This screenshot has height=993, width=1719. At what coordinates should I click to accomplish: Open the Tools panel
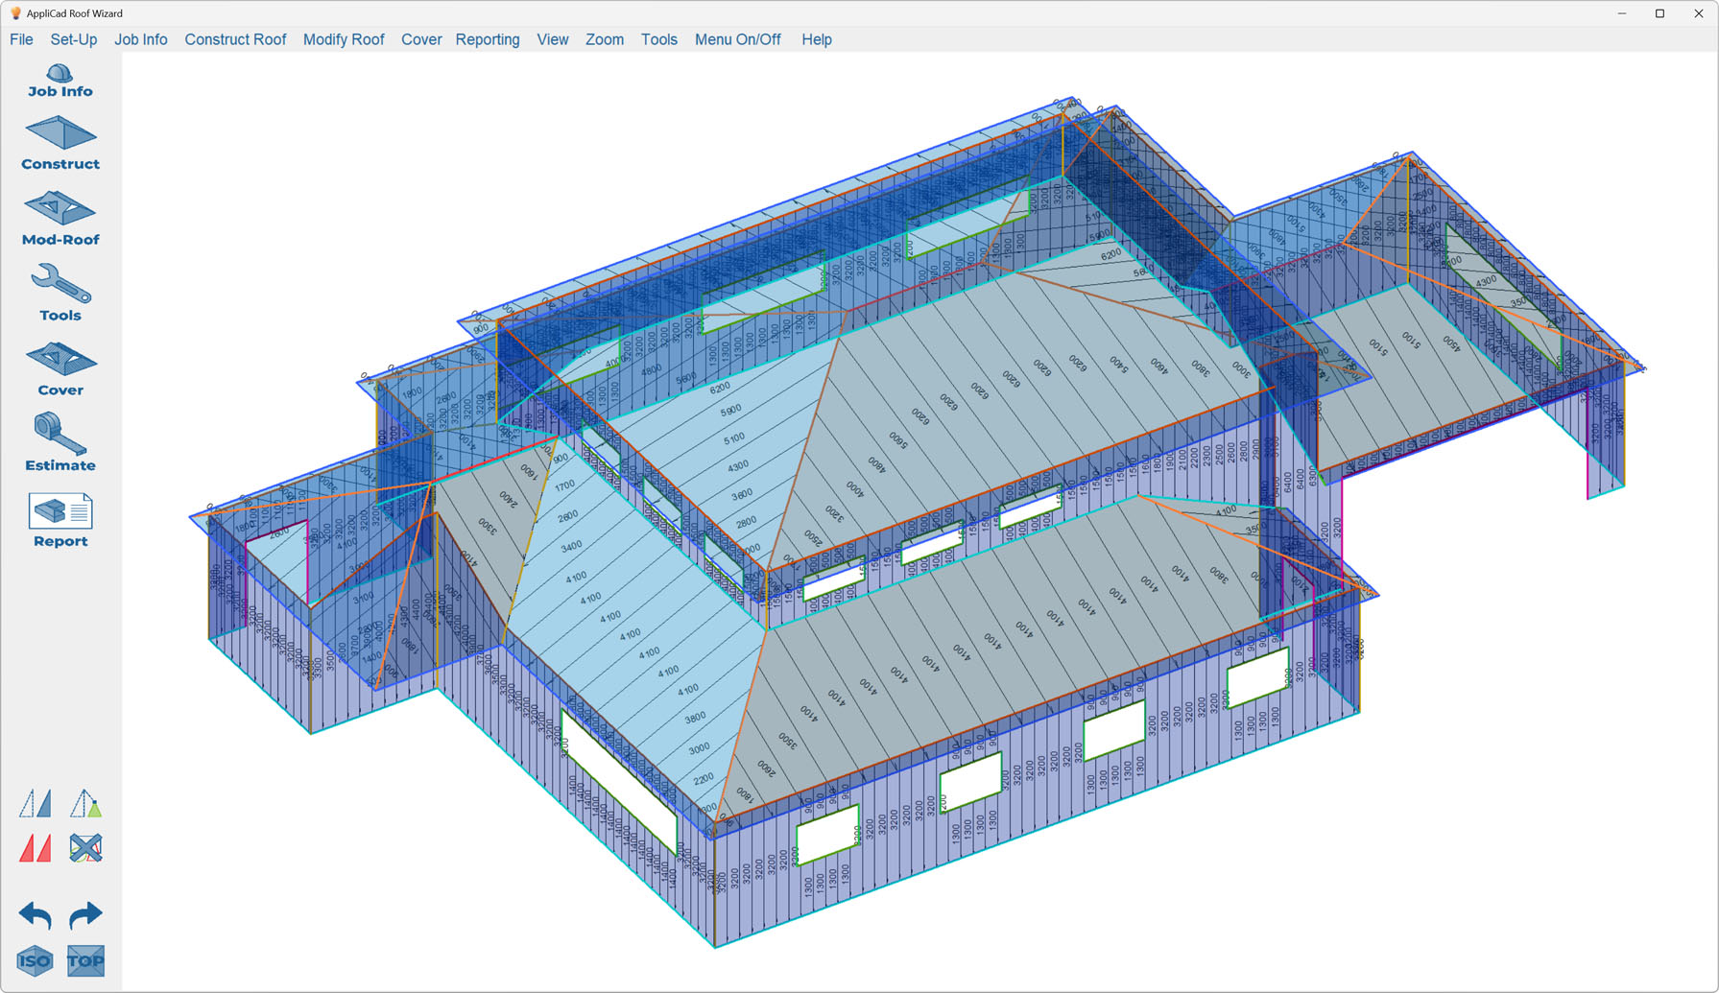pos(60,293)
